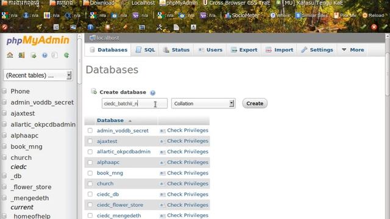Open the More tab dropdown

(353, 50)
